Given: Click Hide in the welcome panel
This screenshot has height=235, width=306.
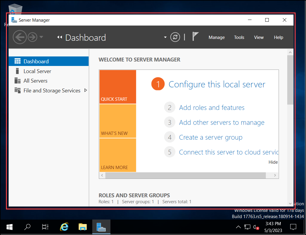Looking at the screenshot, I should (273, 162).
